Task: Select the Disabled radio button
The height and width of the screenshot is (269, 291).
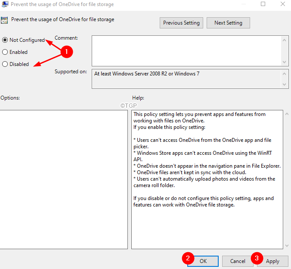Action: click(x=5, y=64)
